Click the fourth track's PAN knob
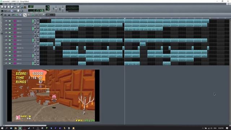 click(x=38, y=32)
